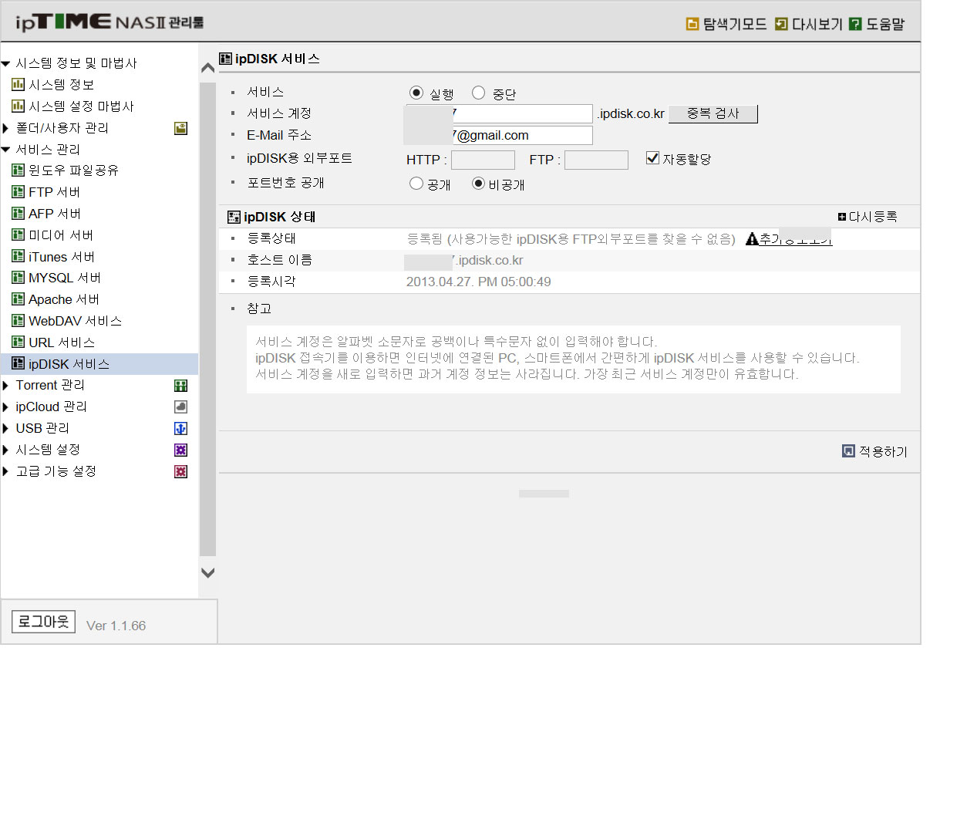Expand the Torrent 관리 section
The width and height of the screenshot is (967, 830).
click(x=5, y=386)
